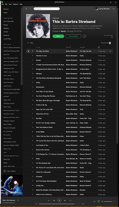Screen dimensions: 119x207
Task: Toggle repeat playback
Action: (x=70, y=201)
